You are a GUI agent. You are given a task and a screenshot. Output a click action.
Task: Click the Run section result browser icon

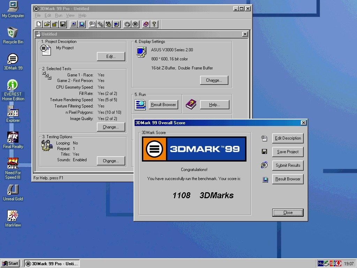click(140, 105)
